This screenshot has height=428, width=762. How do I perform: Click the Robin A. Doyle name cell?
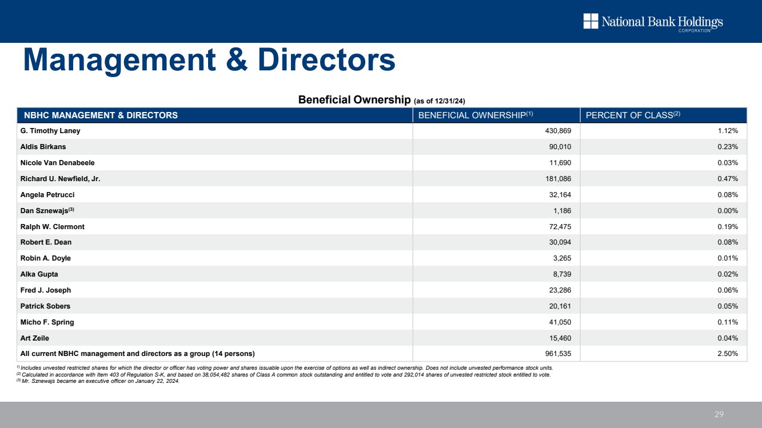coord(46,258)
